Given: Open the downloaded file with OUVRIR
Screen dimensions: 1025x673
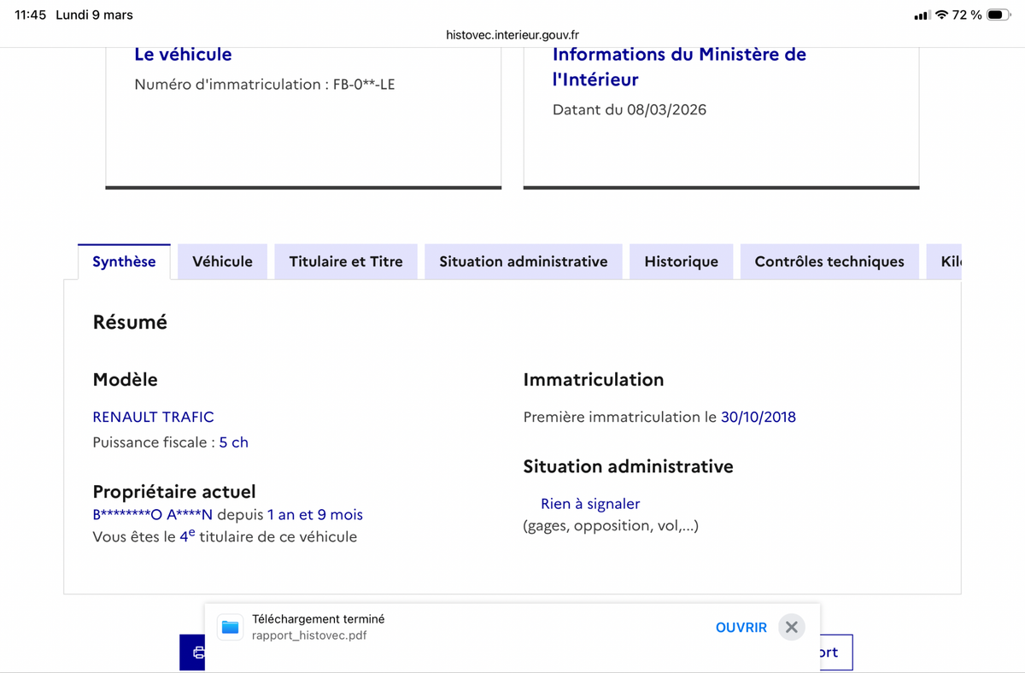Looking at the screenshot, I should [x=741, y=627].
